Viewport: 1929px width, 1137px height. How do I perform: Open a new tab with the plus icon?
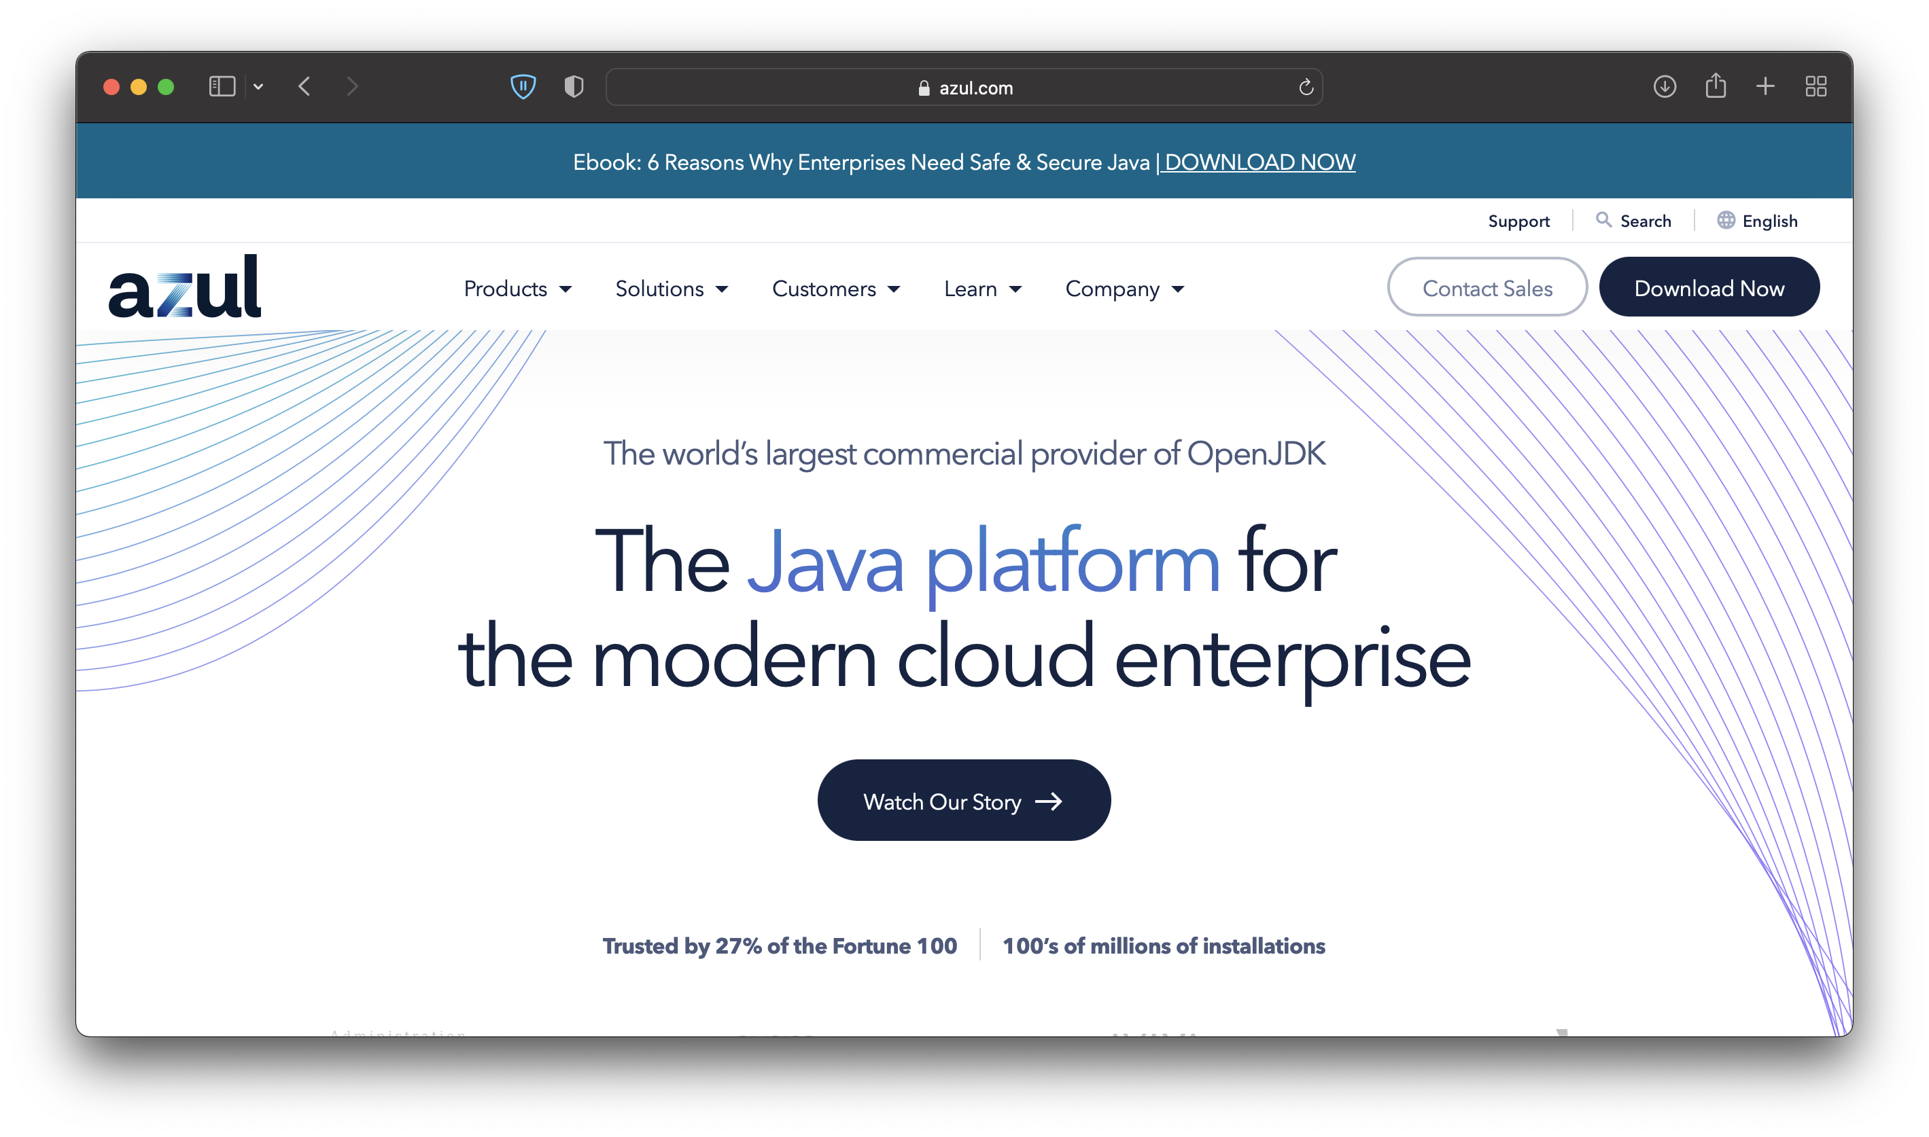(1765, 86)
